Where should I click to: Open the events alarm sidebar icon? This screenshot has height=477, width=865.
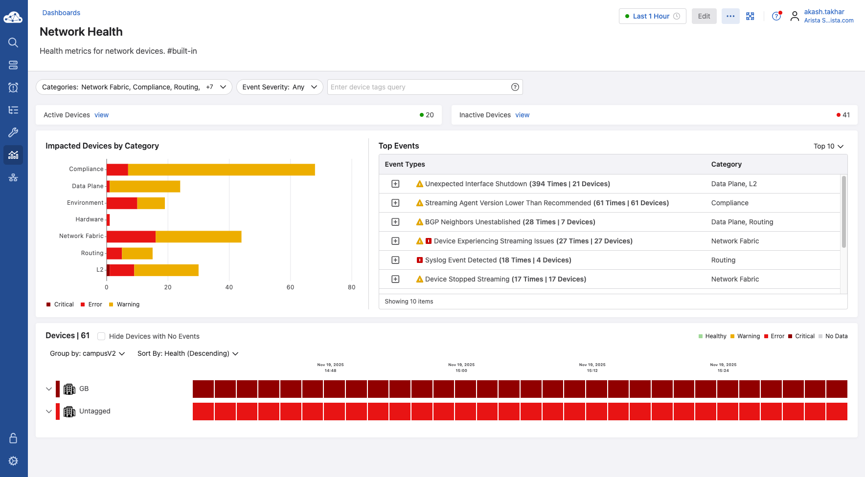13,87
